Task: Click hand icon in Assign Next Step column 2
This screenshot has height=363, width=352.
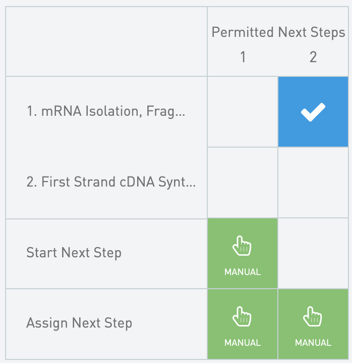Action: click(313, 318)
